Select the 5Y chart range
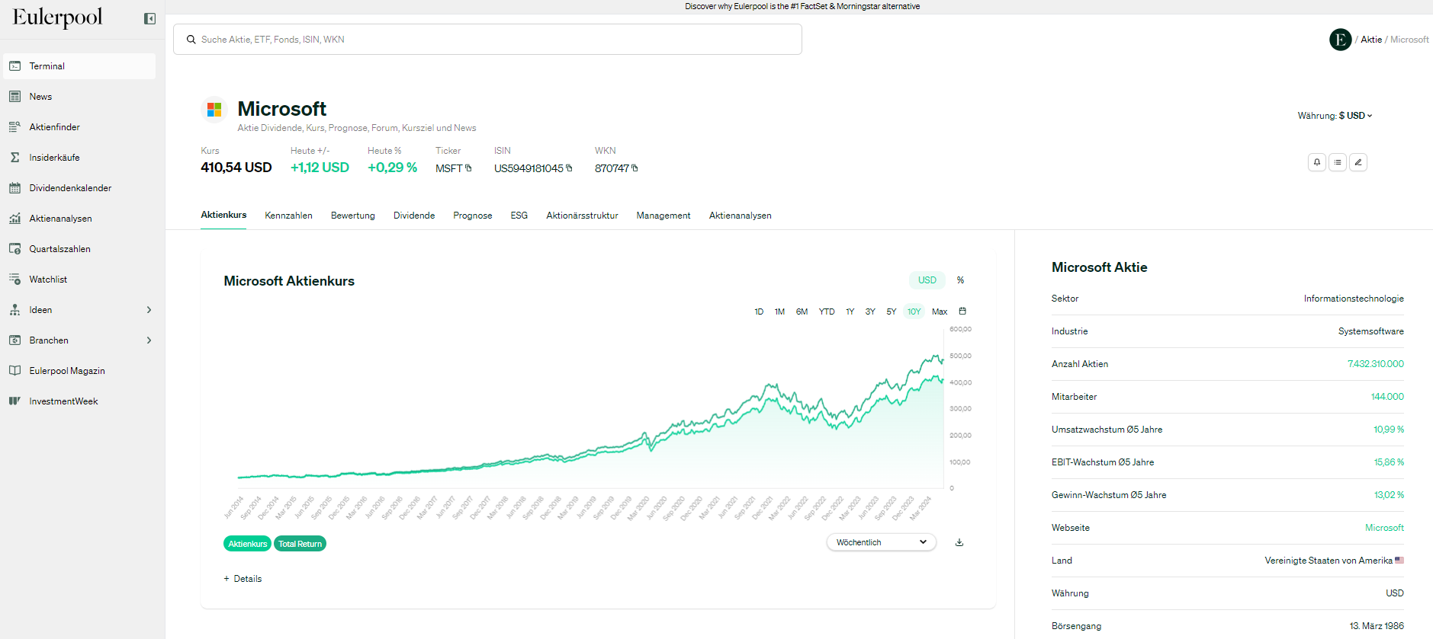The width and height of the screenshot is (1433, 639). (891, 312)
